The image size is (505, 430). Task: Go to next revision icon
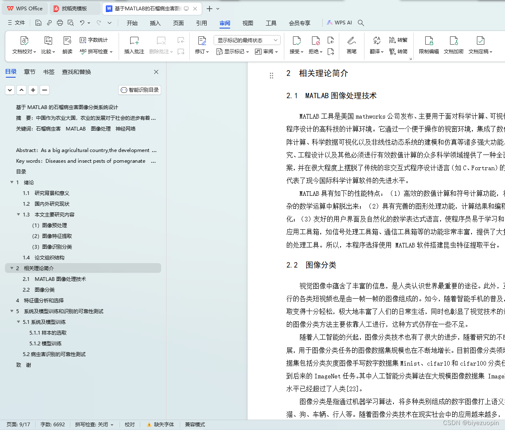point(331,52)
